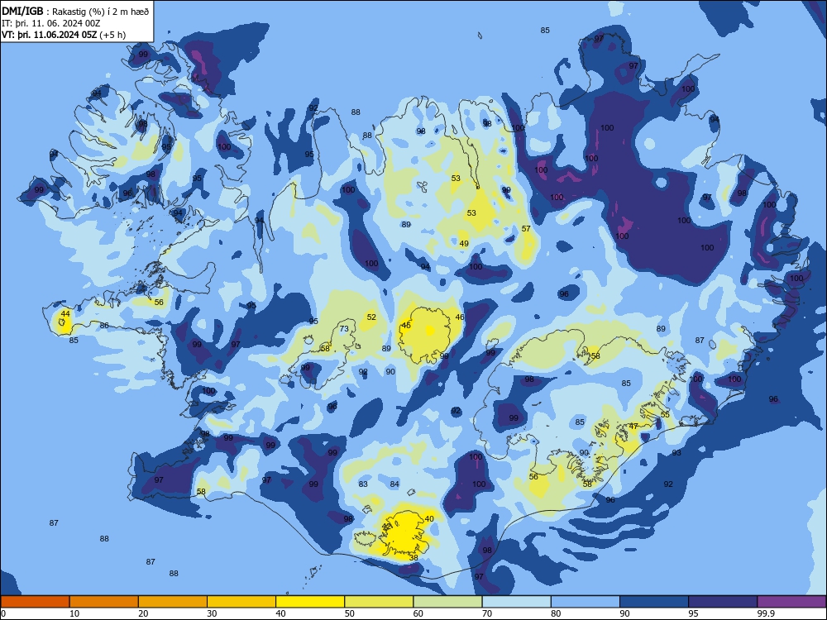Click legend scale label '10'

pyautogui.click(x=74, y=613)
